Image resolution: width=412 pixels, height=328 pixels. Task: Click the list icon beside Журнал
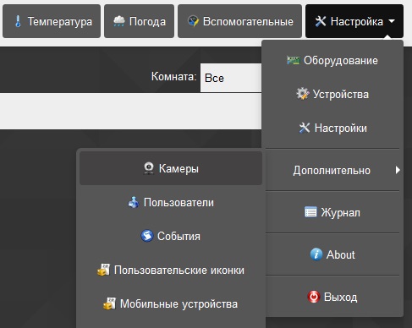point(310,212)
